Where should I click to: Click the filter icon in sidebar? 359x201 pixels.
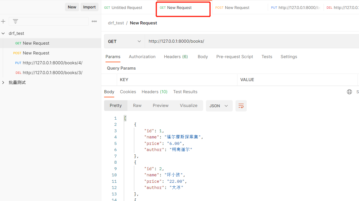click(x=15, y=21)
